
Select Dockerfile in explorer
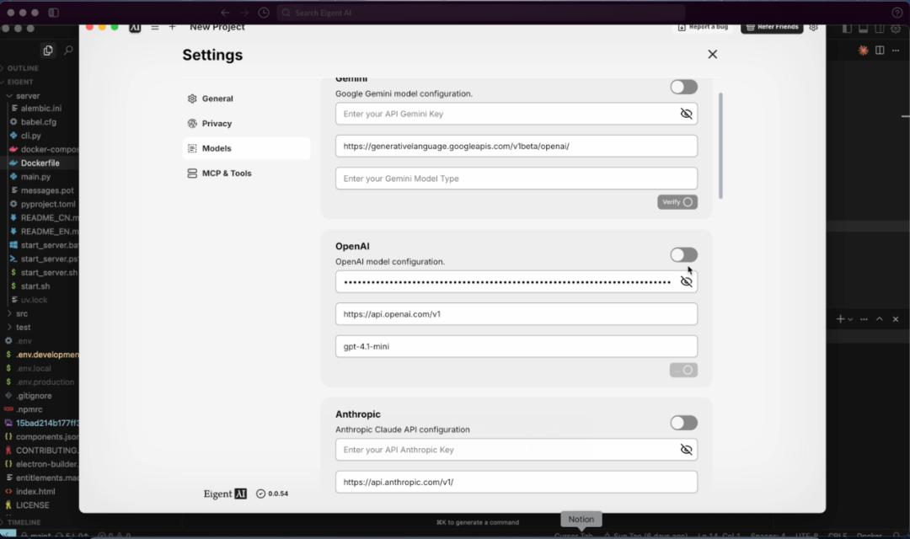point(40,163)
